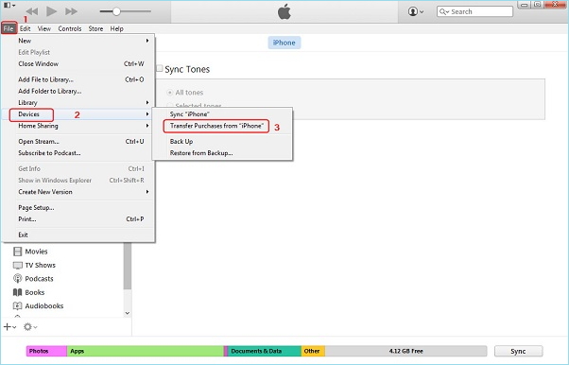The width and height of the screenshot is (569, 365).
Task: Toggle the Sync Tones checkbox
Action: 160,69
